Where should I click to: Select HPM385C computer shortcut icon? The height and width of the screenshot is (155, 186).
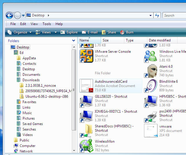click(151, 101)
